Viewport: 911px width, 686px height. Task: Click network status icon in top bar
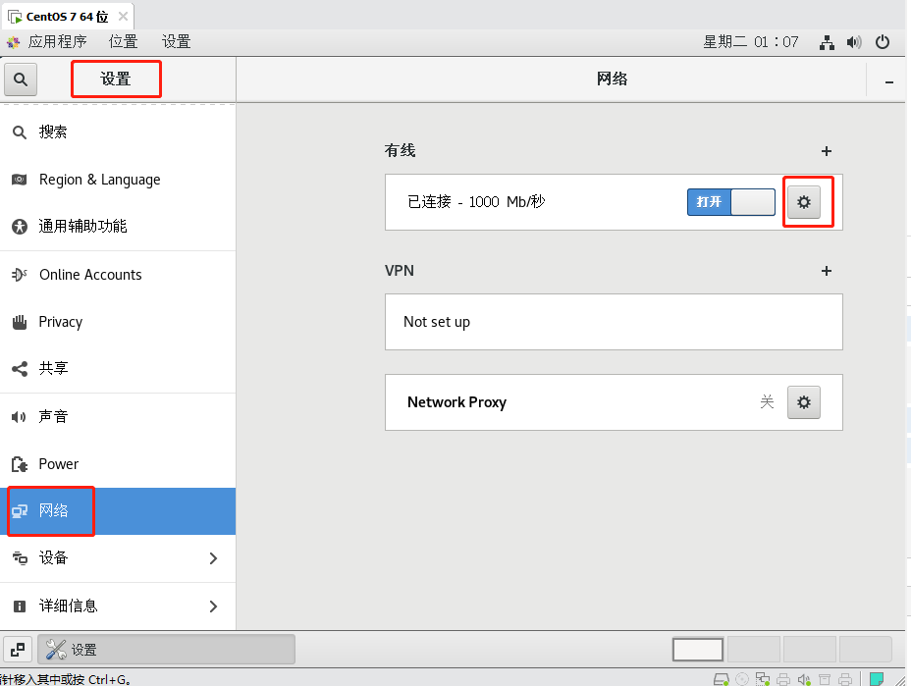[827, 42]
